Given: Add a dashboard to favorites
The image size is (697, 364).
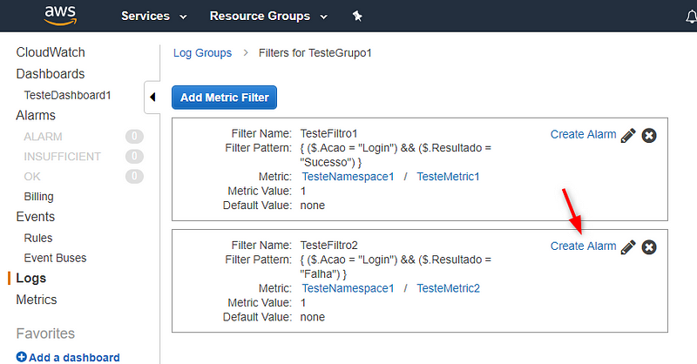Looking at the screenshot, I should (74, 357).
